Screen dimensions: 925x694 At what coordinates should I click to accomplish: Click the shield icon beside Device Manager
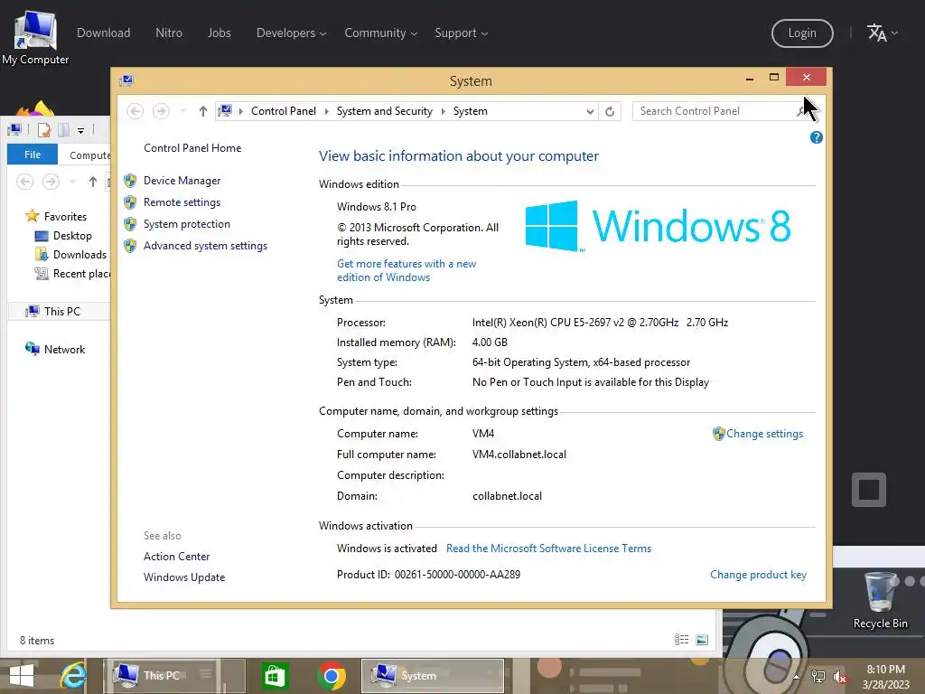130,181
